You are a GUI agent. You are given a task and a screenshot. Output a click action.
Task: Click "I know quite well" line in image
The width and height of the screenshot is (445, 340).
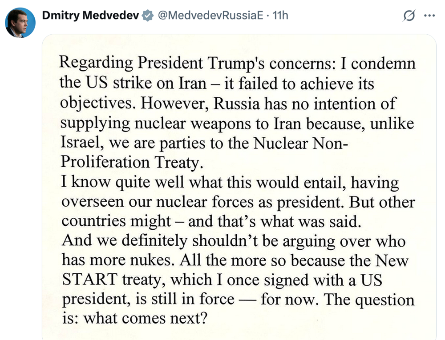click(123, 182)
